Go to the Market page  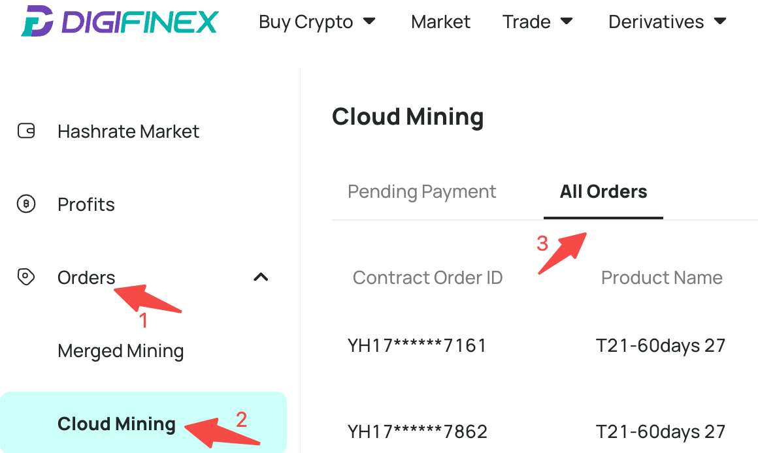click(x=440, y=22)
